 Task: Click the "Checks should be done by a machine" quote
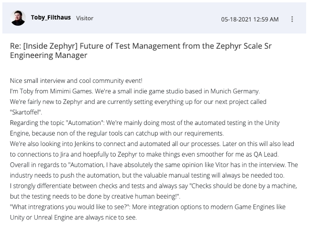[x=243, y=186]
